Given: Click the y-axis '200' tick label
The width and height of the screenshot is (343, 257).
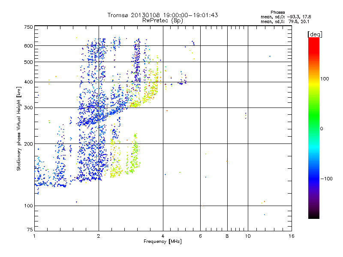Looking at the screenshot, I should [x=28, y=144].
